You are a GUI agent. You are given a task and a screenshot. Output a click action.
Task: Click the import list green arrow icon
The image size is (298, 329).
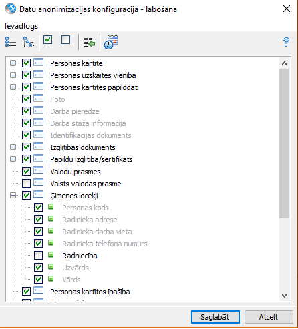[x=90, y=42]
